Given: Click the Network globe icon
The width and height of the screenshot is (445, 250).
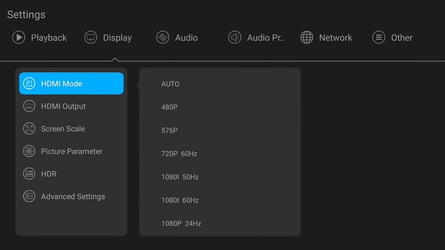Looking at the screenshot, I should 306,37.
